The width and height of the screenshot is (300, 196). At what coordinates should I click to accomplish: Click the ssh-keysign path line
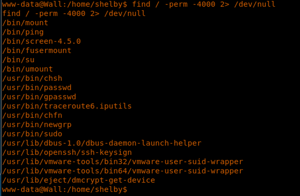(x=67, y=153)
